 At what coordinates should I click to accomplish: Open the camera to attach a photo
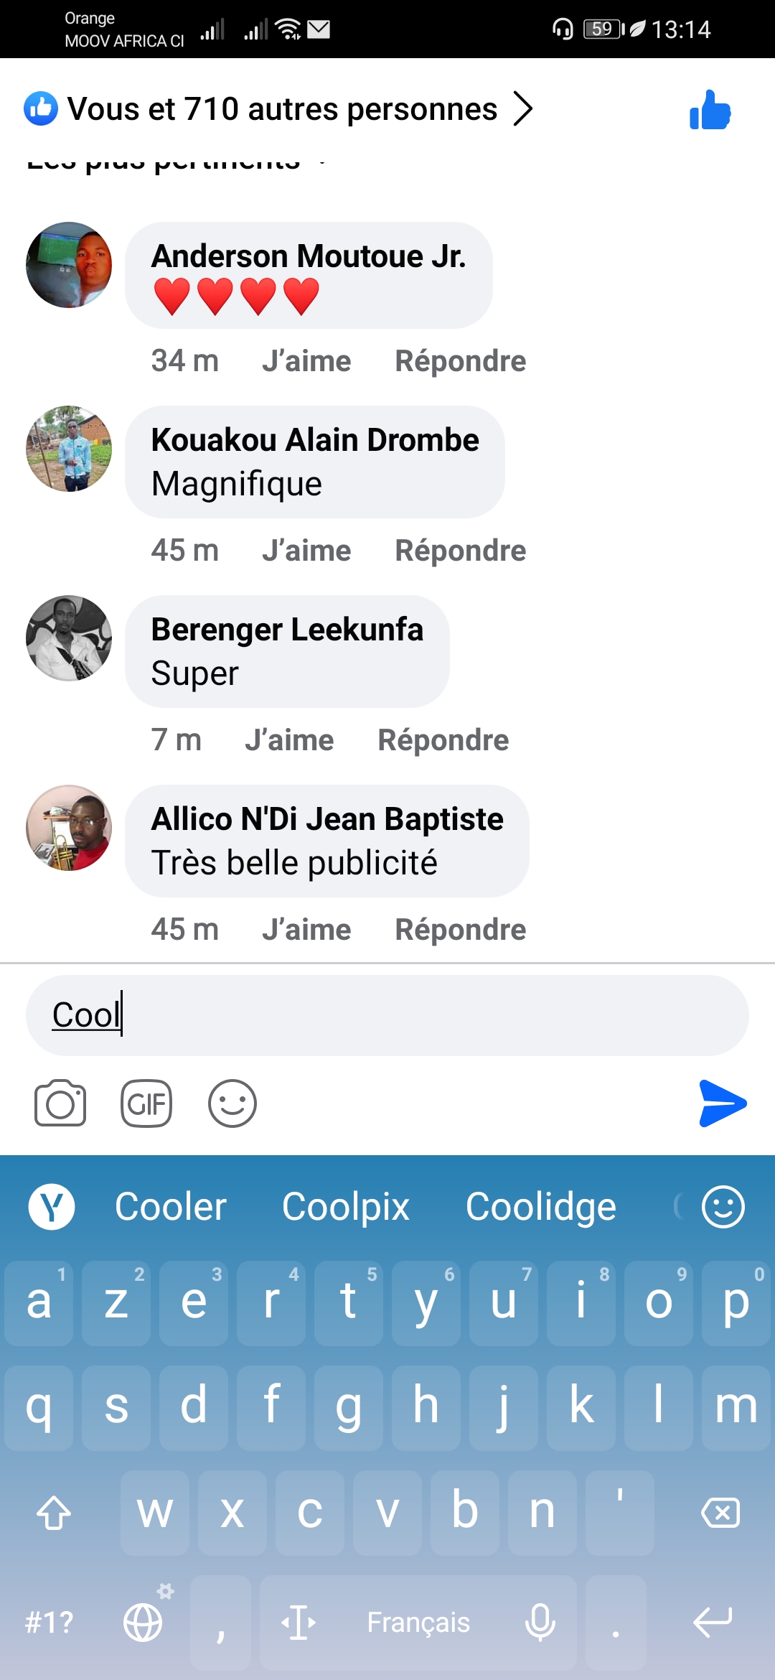(x=60, y=1103)
